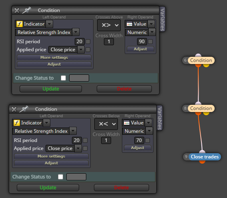This screenshot has width=227, height=198.
Task: Toggle RSI period checkbox in Crosses Above panel
Action: (88, 42)
